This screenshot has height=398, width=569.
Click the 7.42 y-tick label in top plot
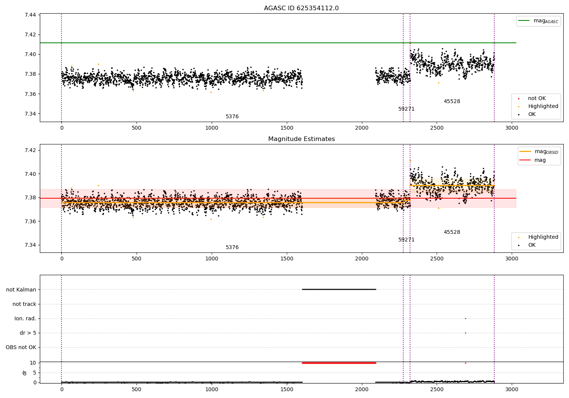[30, 34]
